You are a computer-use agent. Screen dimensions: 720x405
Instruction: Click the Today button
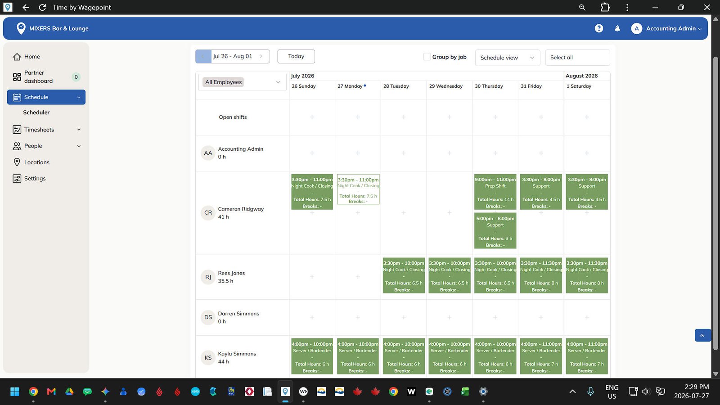[296, 56]
